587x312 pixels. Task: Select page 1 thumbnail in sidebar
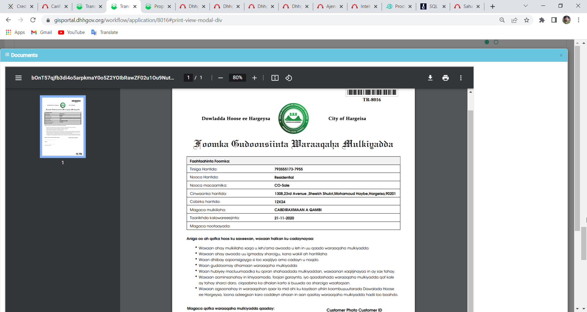(x=63, y=127)
